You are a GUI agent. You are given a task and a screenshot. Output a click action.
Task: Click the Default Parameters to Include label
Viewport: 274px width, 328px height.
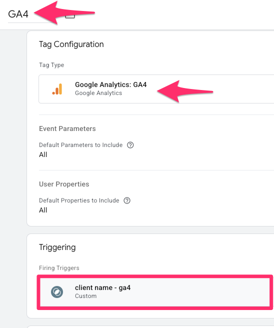pyautogui.click(x=80, y=145)
